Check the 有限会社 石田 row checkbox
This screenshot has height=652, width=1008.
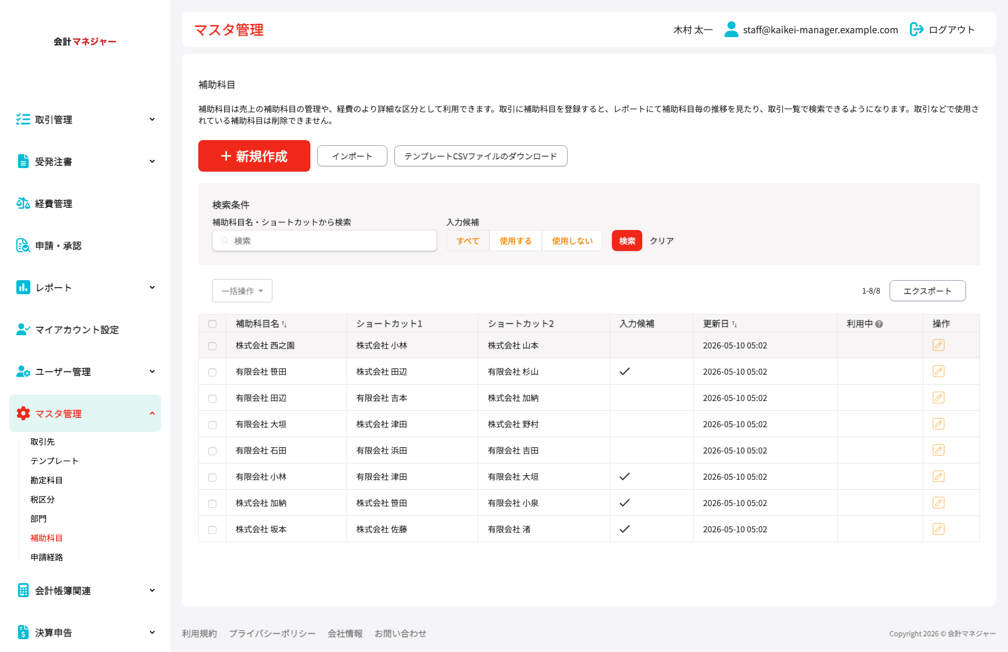click(212, 451)
